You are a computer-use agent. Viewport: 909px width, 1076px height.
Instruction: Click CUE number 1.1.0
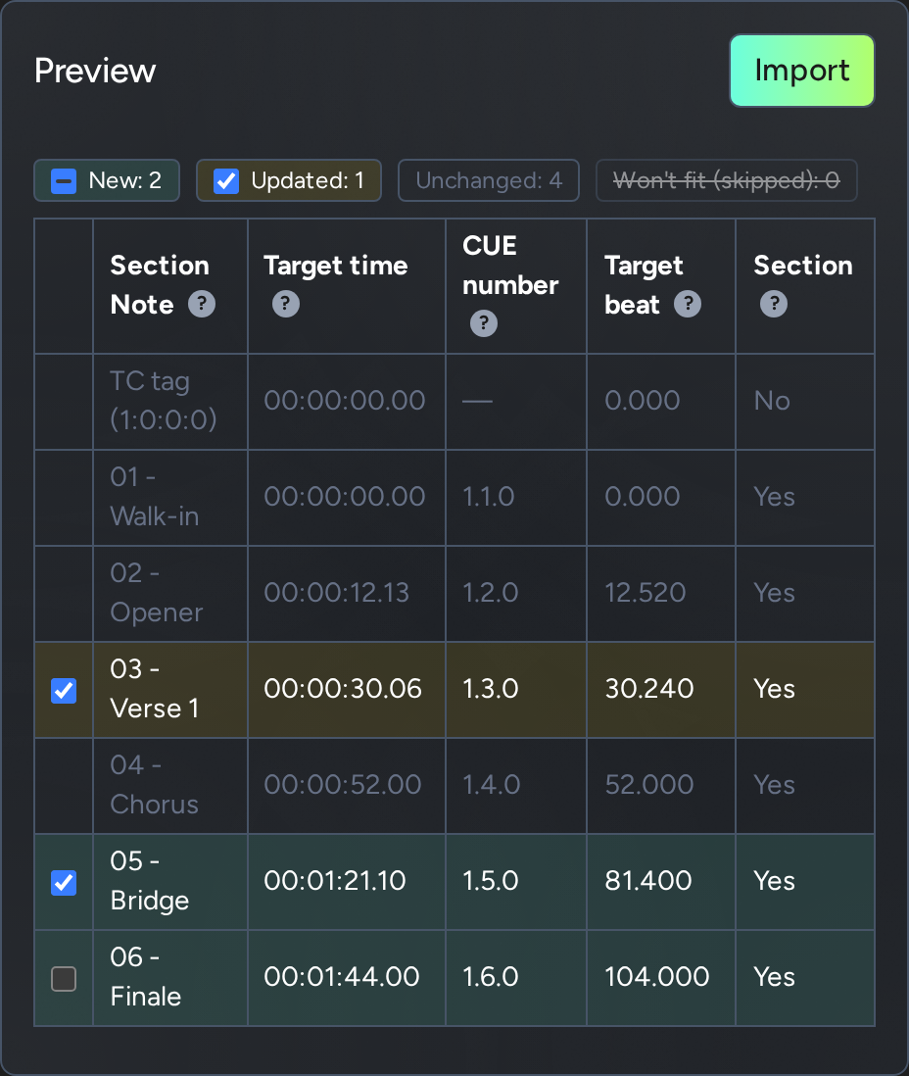[489, 497]
